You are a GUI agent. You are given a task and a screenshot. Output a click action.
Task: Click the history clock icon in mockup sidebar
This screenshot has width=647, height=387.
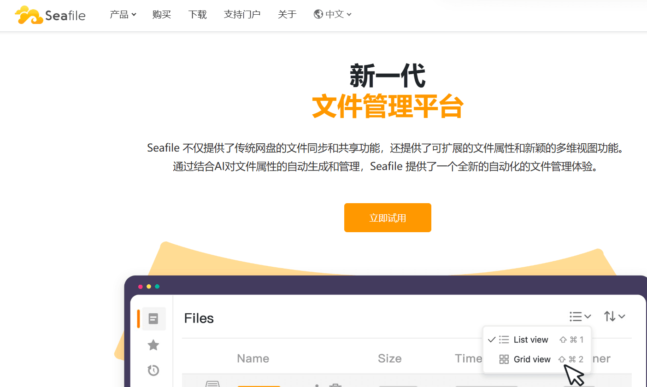click(153, 370)
